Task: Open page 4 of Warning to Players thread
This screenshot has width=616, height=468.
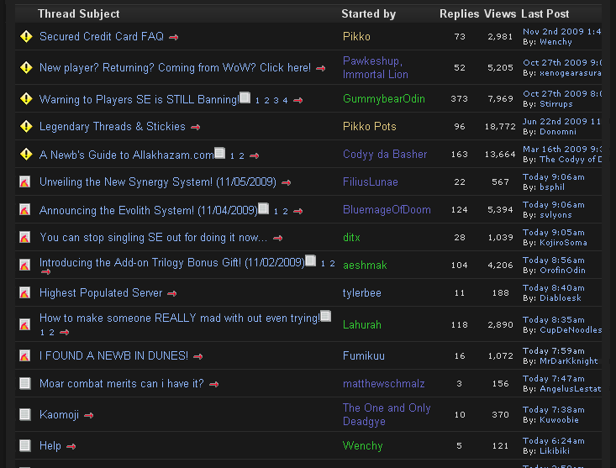Action: 285,100
